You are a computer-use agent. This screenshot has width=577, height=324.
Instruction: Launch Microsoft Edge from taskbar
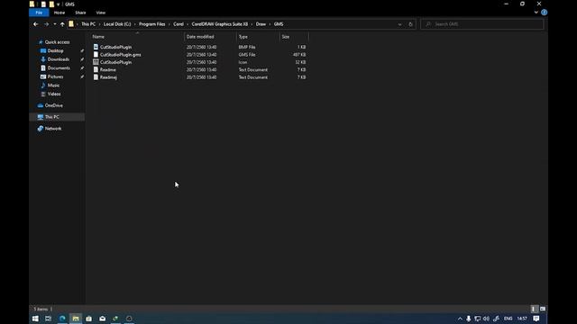coord(62,319)
